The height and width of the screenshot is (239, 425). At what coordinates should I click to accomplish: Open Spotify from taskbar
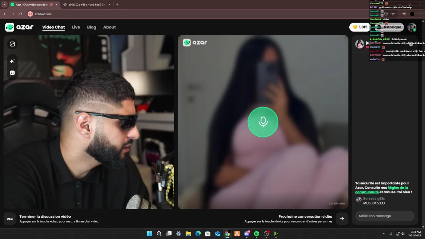click(x=257, y=234)
